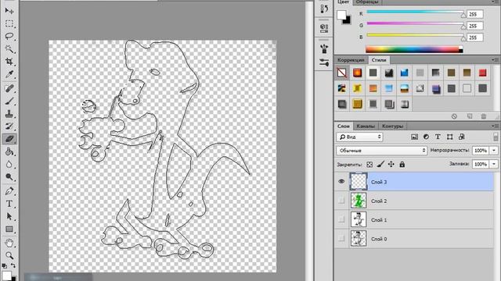Show layer Слой 2 visibility box

point(341,201)
